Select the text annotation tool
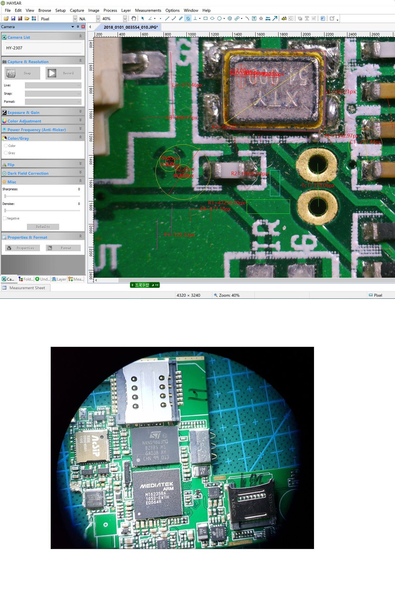The height and width of the screenshot is (606, 395). click(254, 19)
